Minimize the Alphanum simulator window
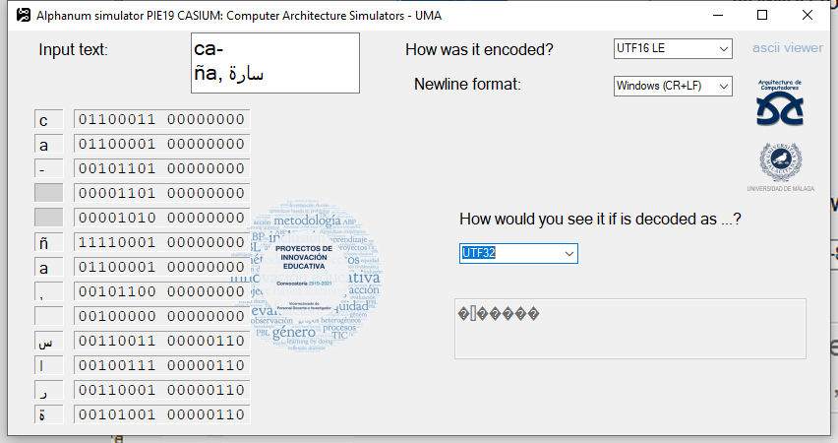The image size is (838, 443). [717, 16]
